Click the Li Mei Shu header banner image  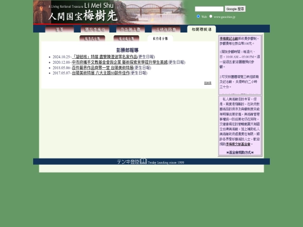(x=111, y=12)
